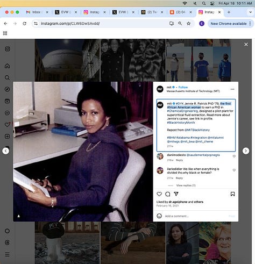Like danimodesto's comment

click(x=234, y=156)
